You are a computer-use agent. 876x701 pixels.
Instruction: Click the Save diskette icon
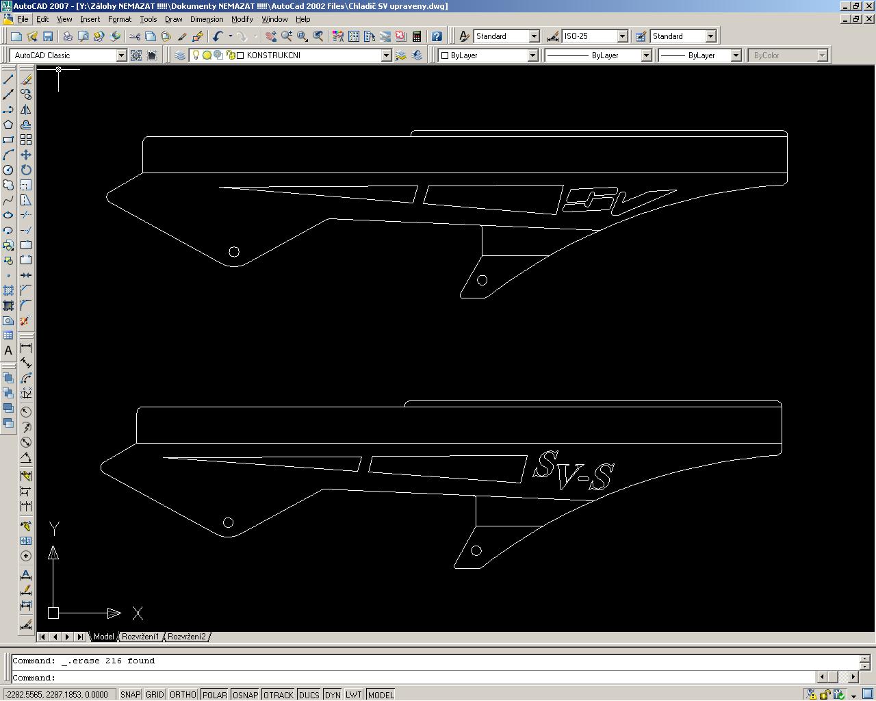coord(48,36)
